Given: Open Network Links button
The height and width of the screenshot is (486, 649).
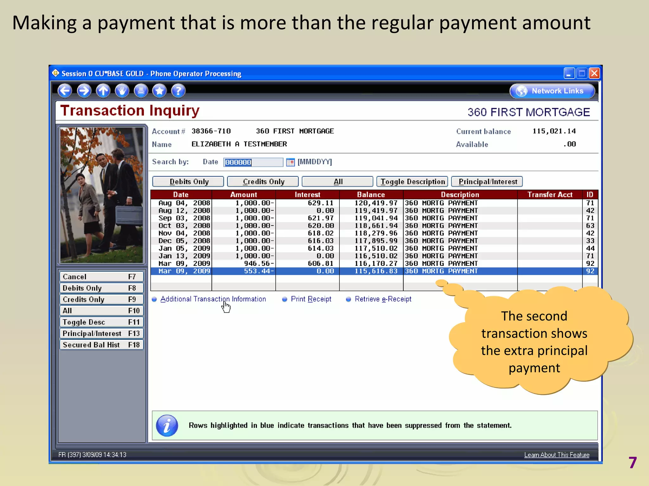Looking at the screenshot, I should click(552, 91).
